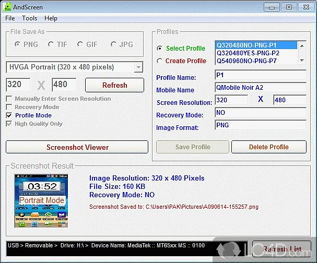Click the Image Format field showing PNG
317x263 pixels.
(261, 125)
